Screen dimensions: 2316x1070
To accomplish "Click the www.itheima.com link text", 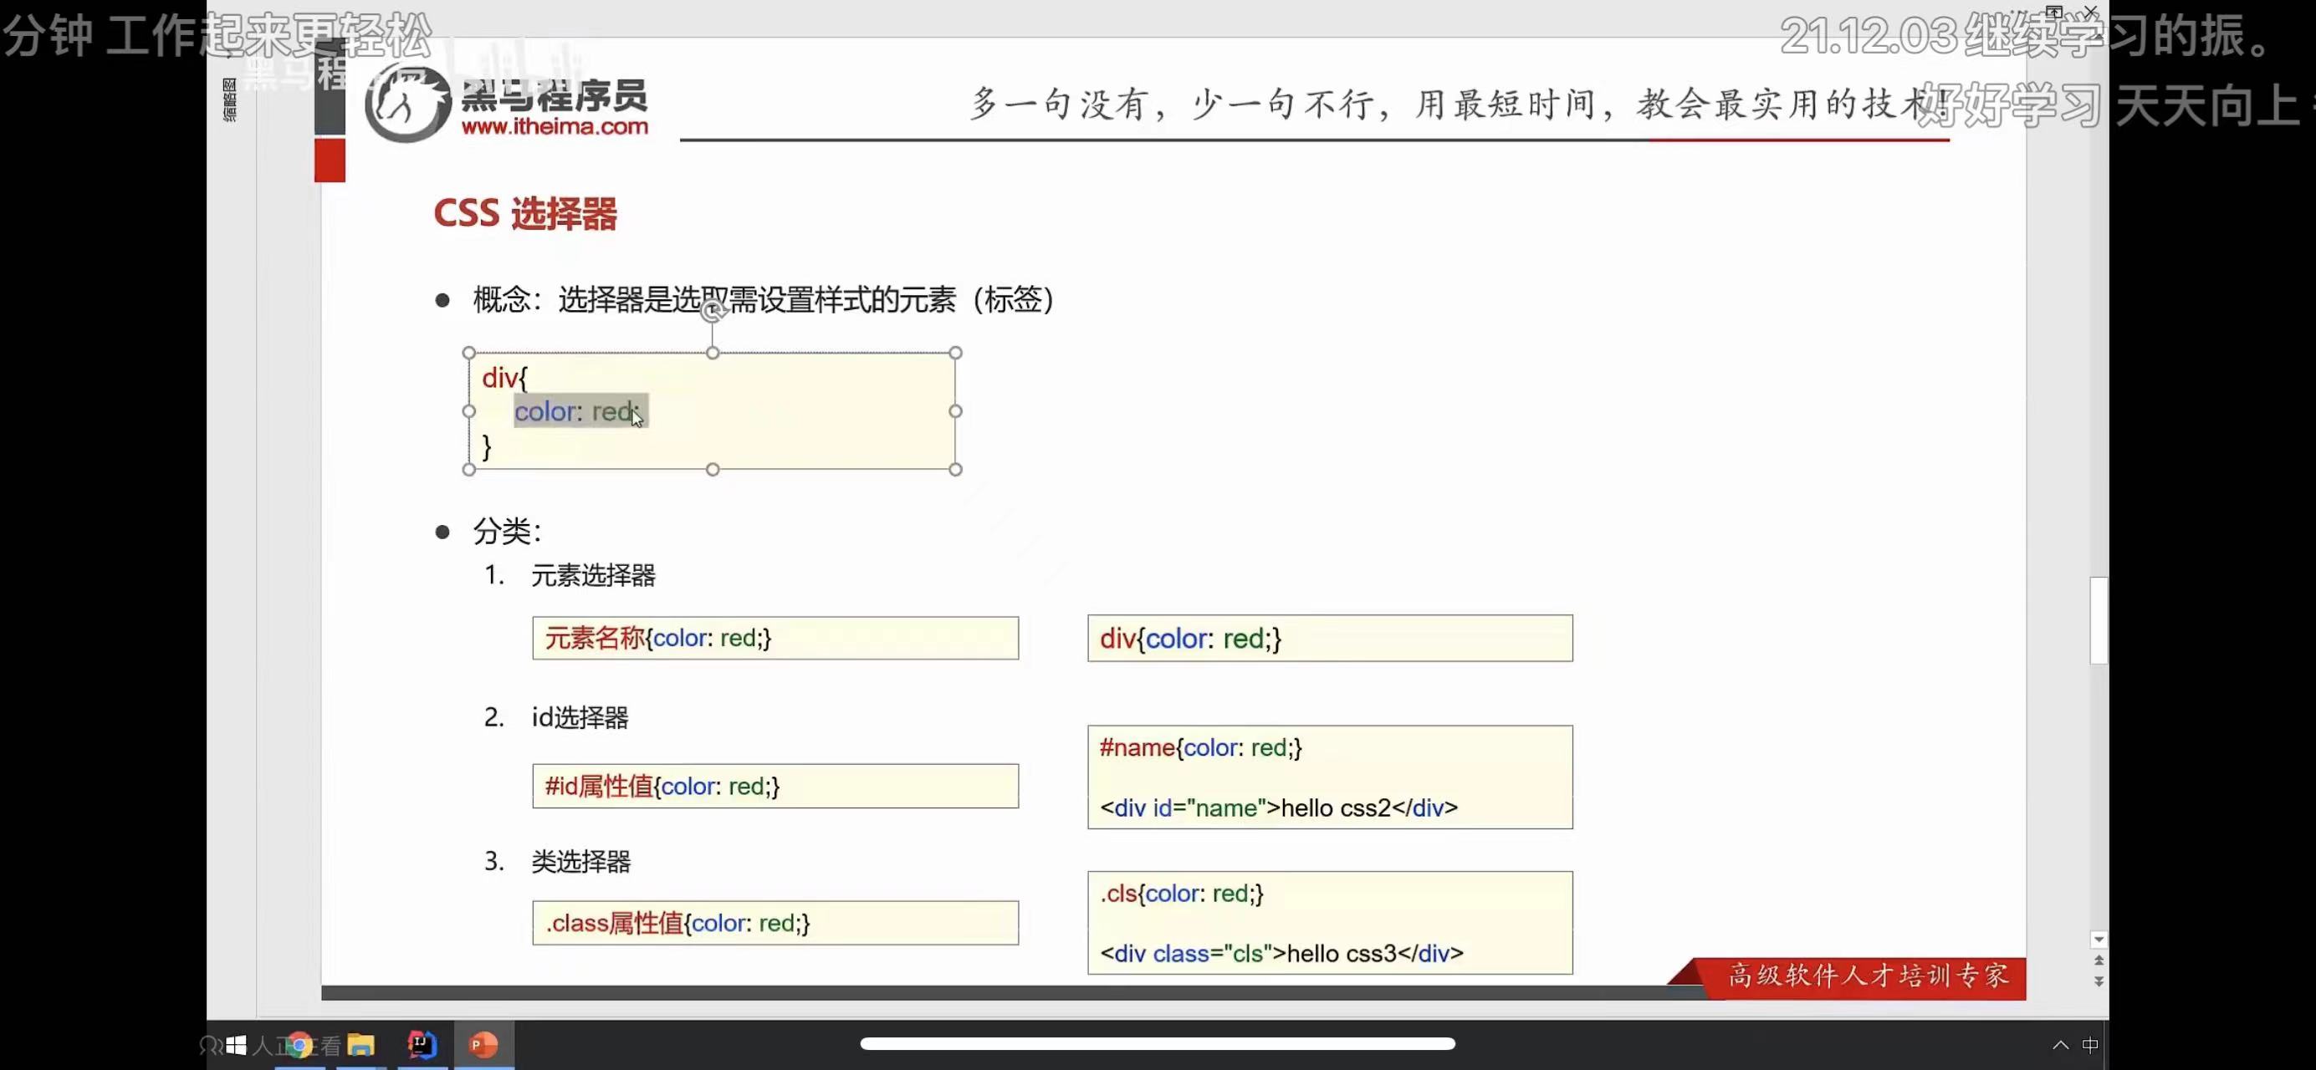I will click(x=555, y=127).
